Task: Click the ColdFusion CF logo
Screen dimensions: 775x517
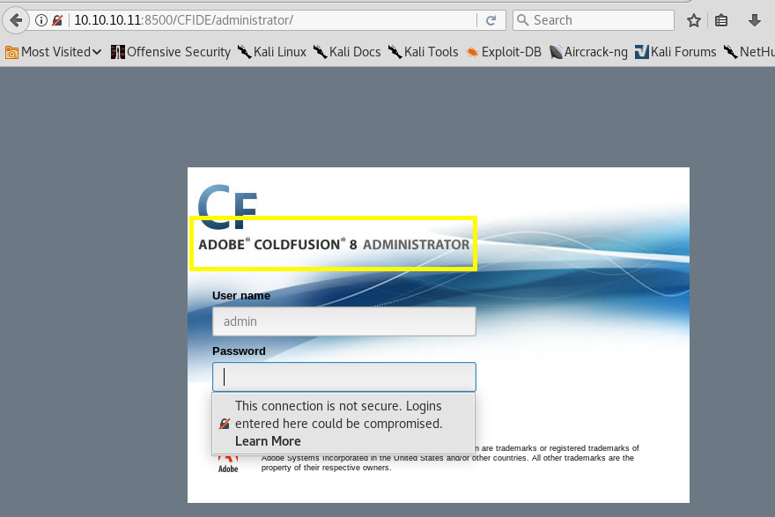Action: pos(227,203)
